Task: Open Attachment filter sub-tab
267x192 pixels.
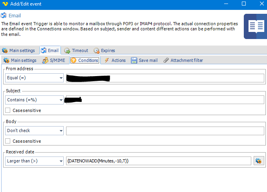Action: [183, 60]
